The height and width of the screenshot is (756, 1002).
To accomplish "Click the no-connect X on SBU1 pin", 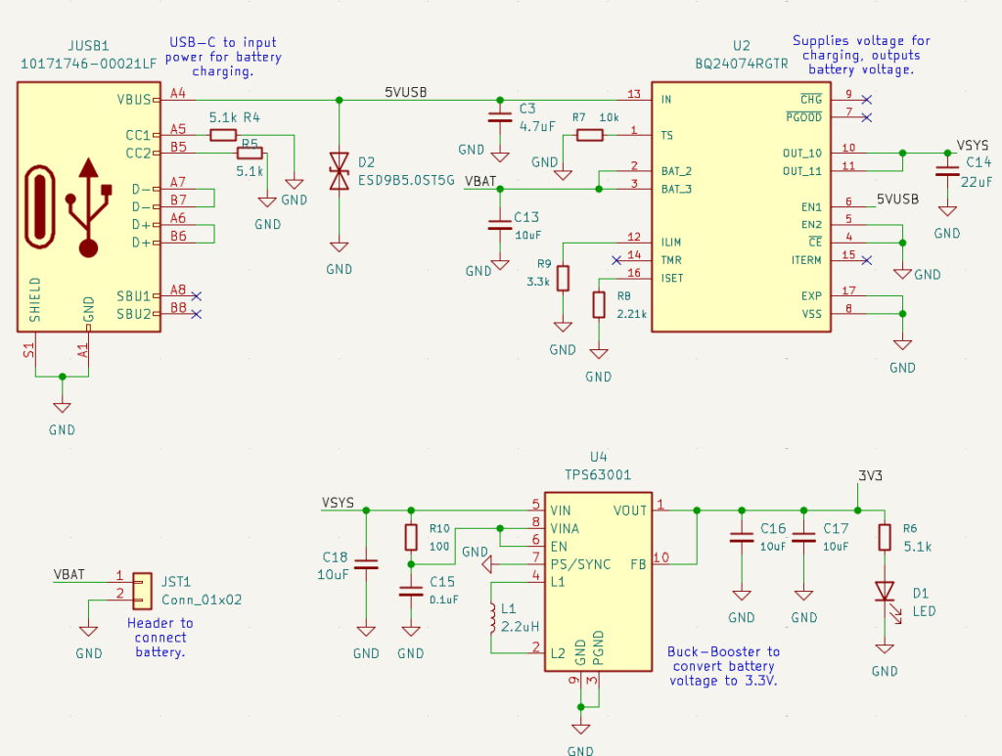I will pyautogui.click(x=197, y=295).
